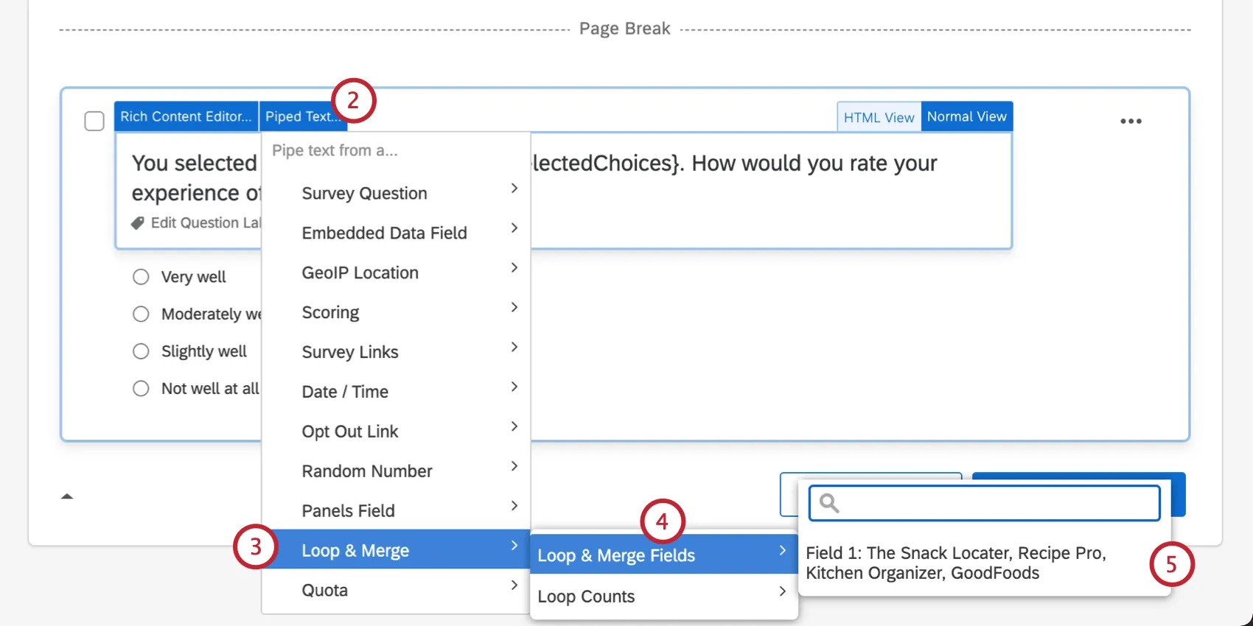
Task: Click the Edit Question Label link
Action: [206, 222]
